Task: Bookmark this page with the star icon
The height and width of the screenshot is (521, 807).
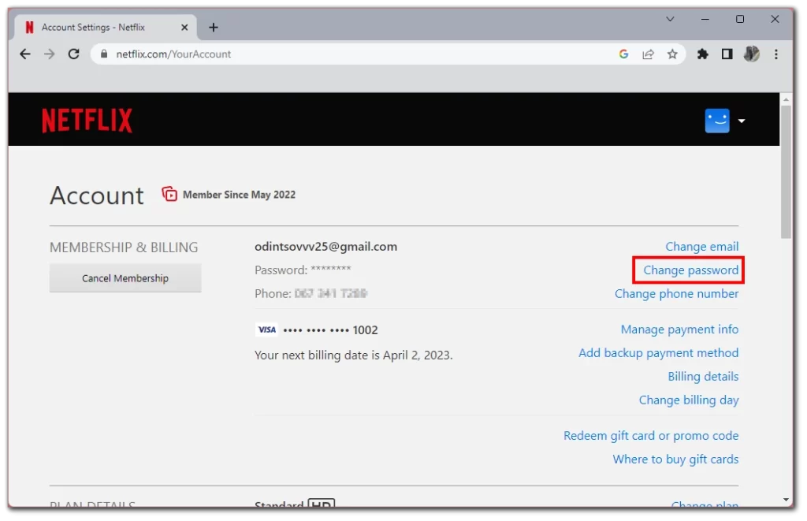Action: pos(672,54)
